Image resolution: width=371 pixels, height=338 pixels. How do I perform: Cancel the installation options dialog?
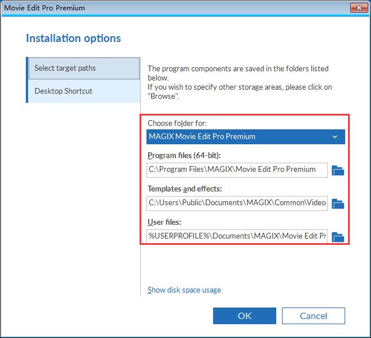[x=314, y=316]
